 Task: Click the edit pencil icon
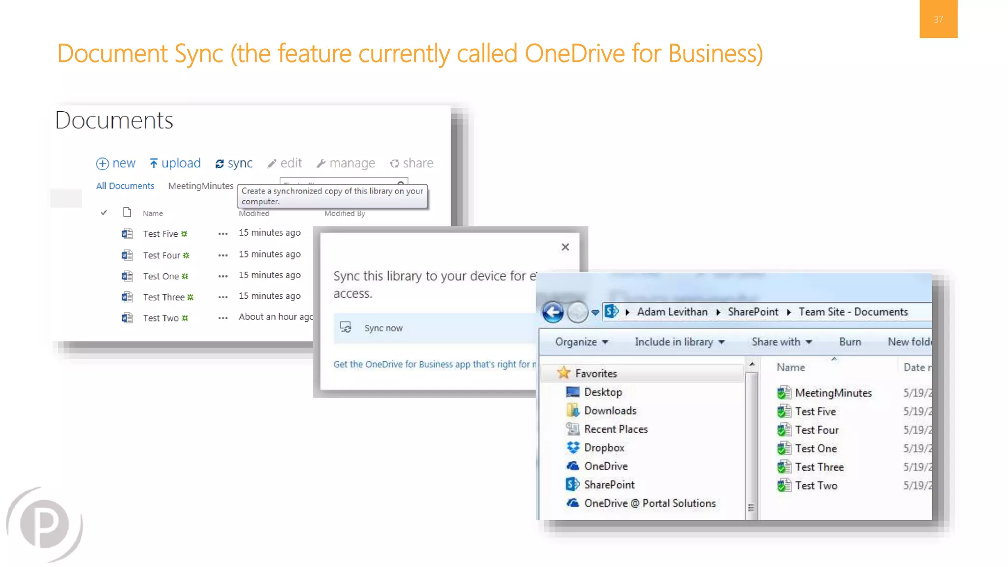pyautogui.click(x=272, y=163)
